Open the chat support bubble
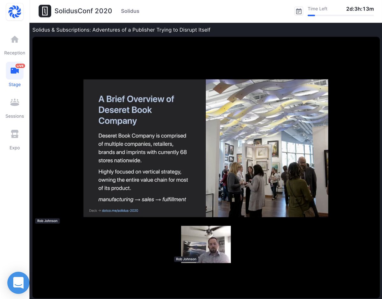Image resolution: width=382 pixels, height=299 pixels. [18, 283]
